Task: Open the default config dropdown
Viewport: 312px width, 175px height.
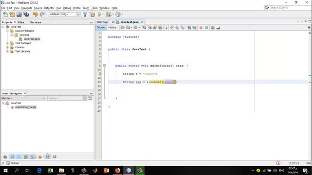Action: (64, 14)
